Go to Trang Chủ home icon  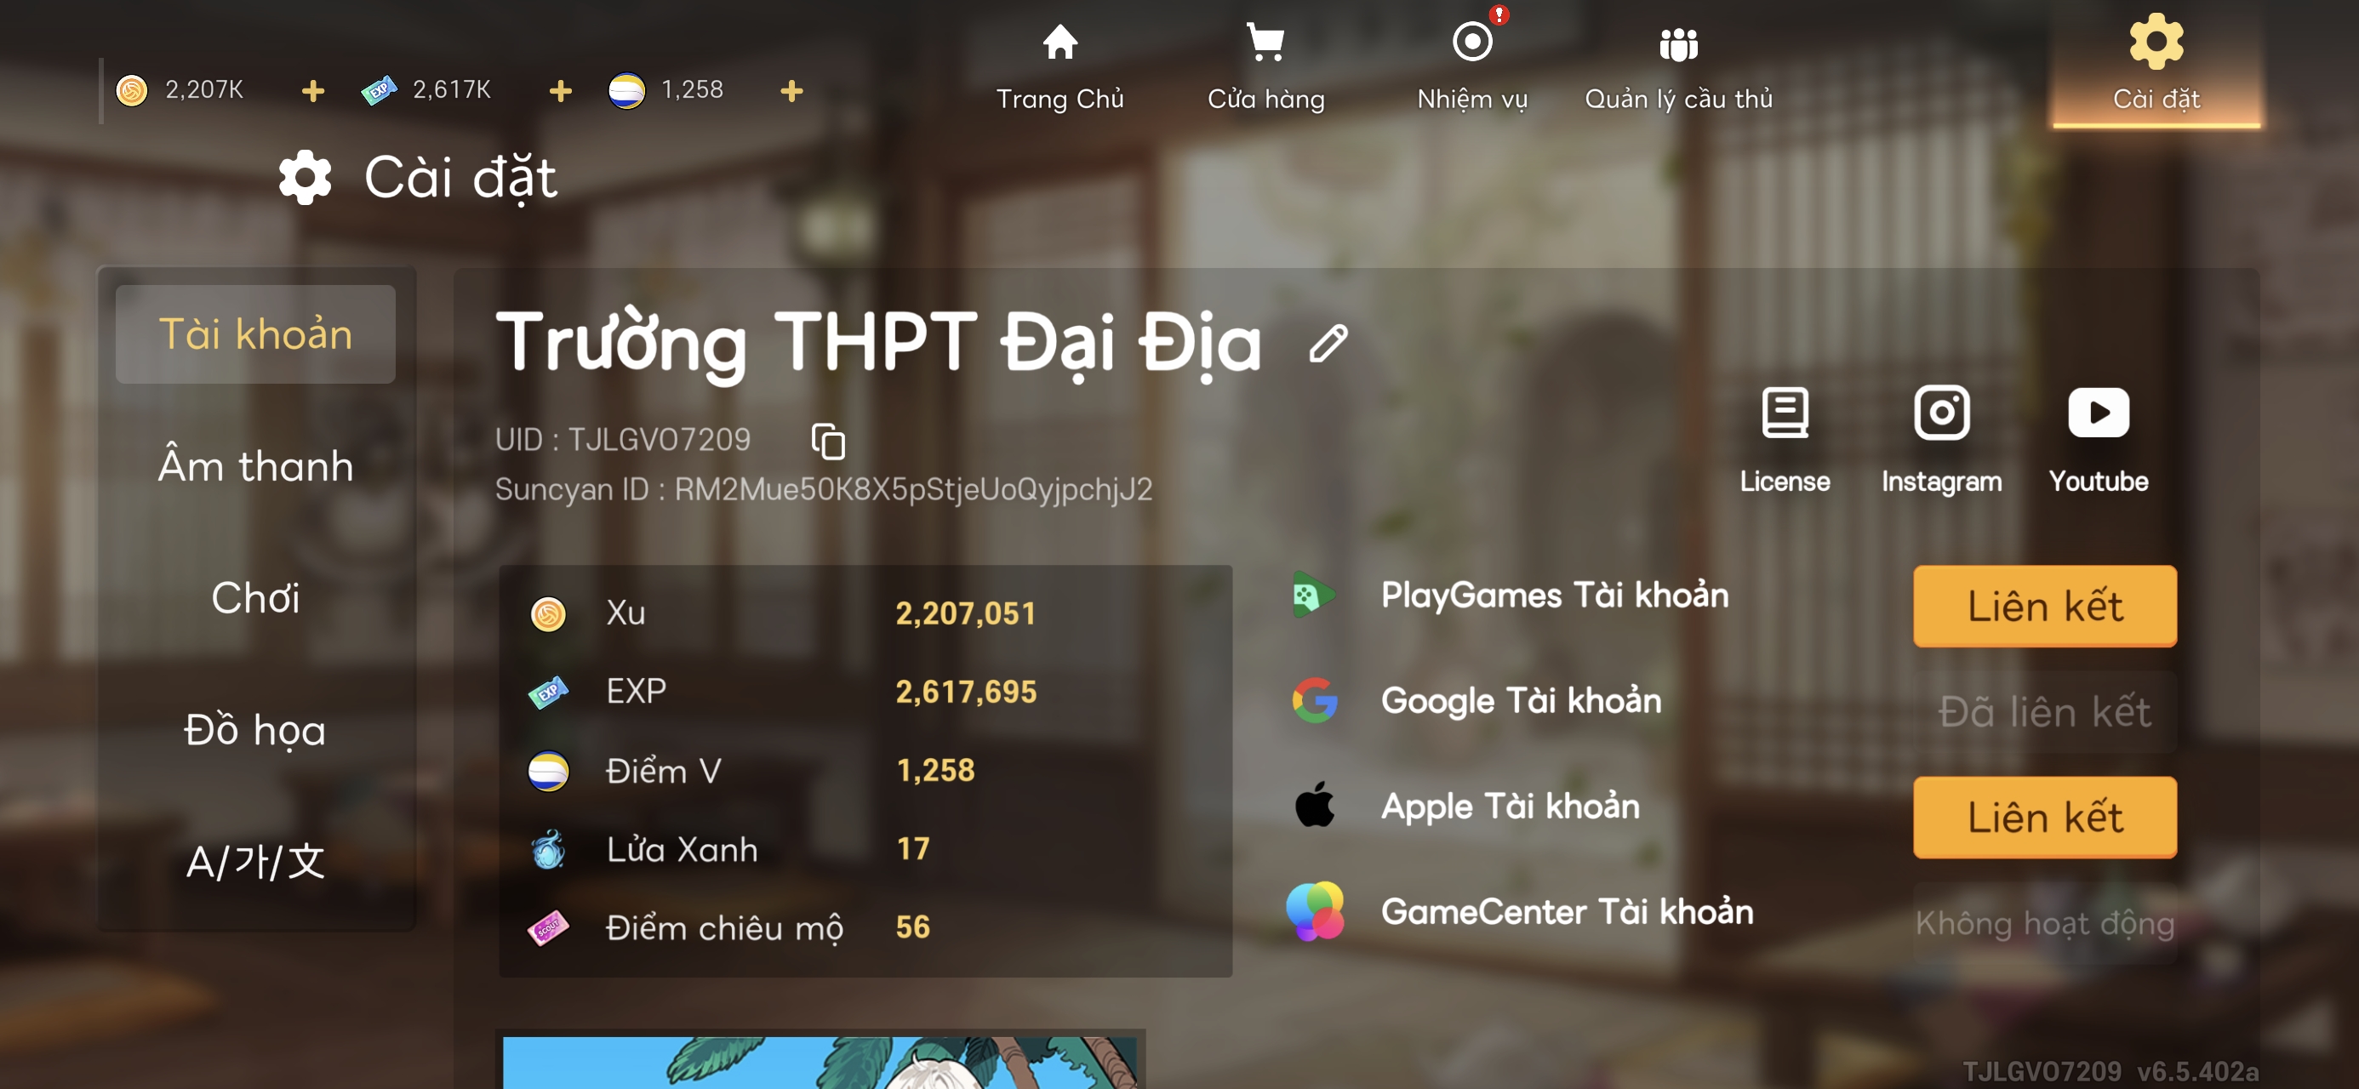coord(1060,44)
